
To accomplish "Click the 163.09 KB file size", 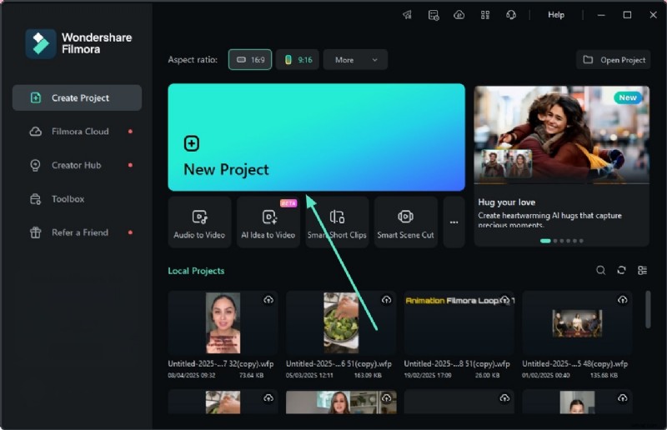I will point(368,376).
